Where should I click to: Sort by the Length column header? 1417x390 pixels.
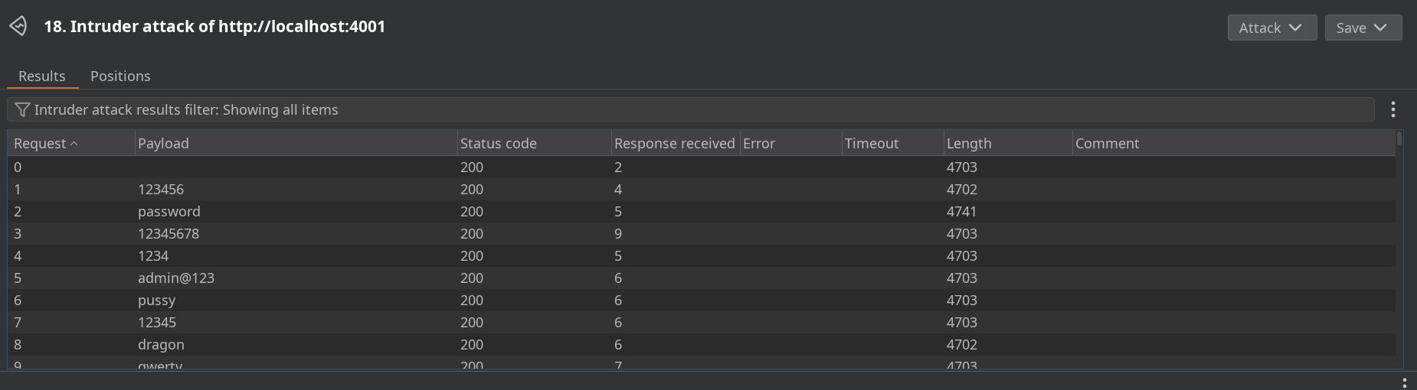(x=1006, y=144)
